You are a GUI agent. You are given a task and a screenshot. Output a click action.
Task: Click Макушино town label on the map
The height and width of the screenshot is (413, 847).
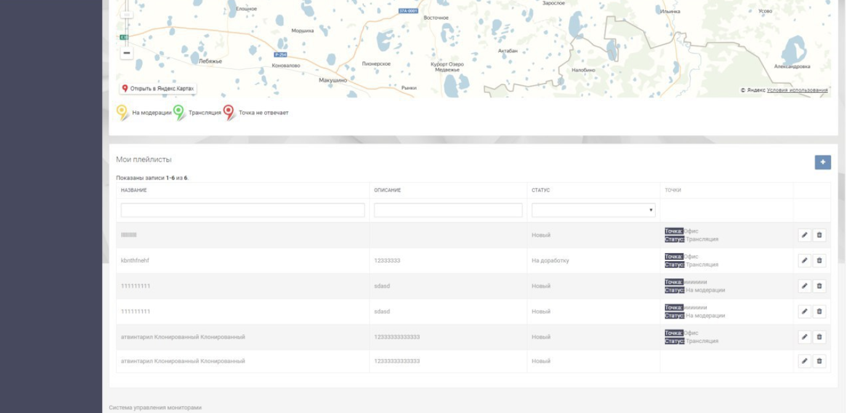[x=333, y=81]
